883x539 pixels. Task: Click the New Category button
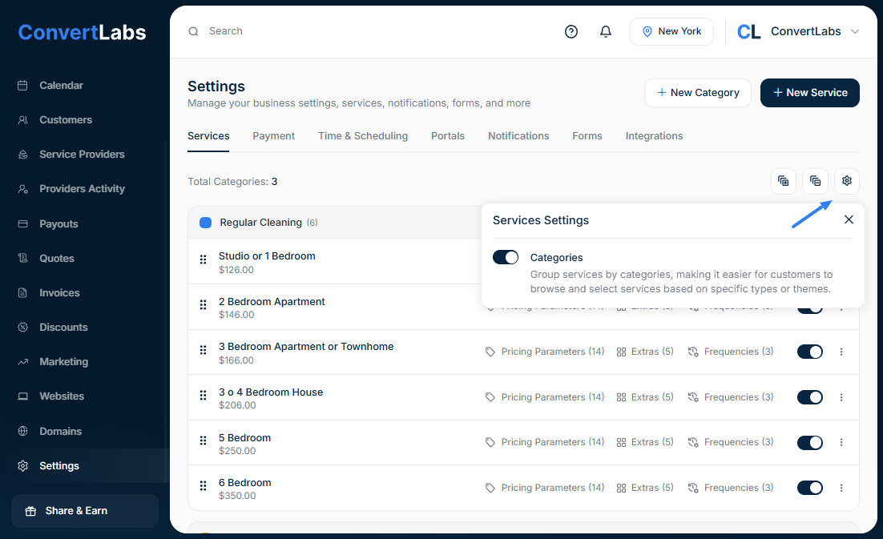click(x=697, y=93)
